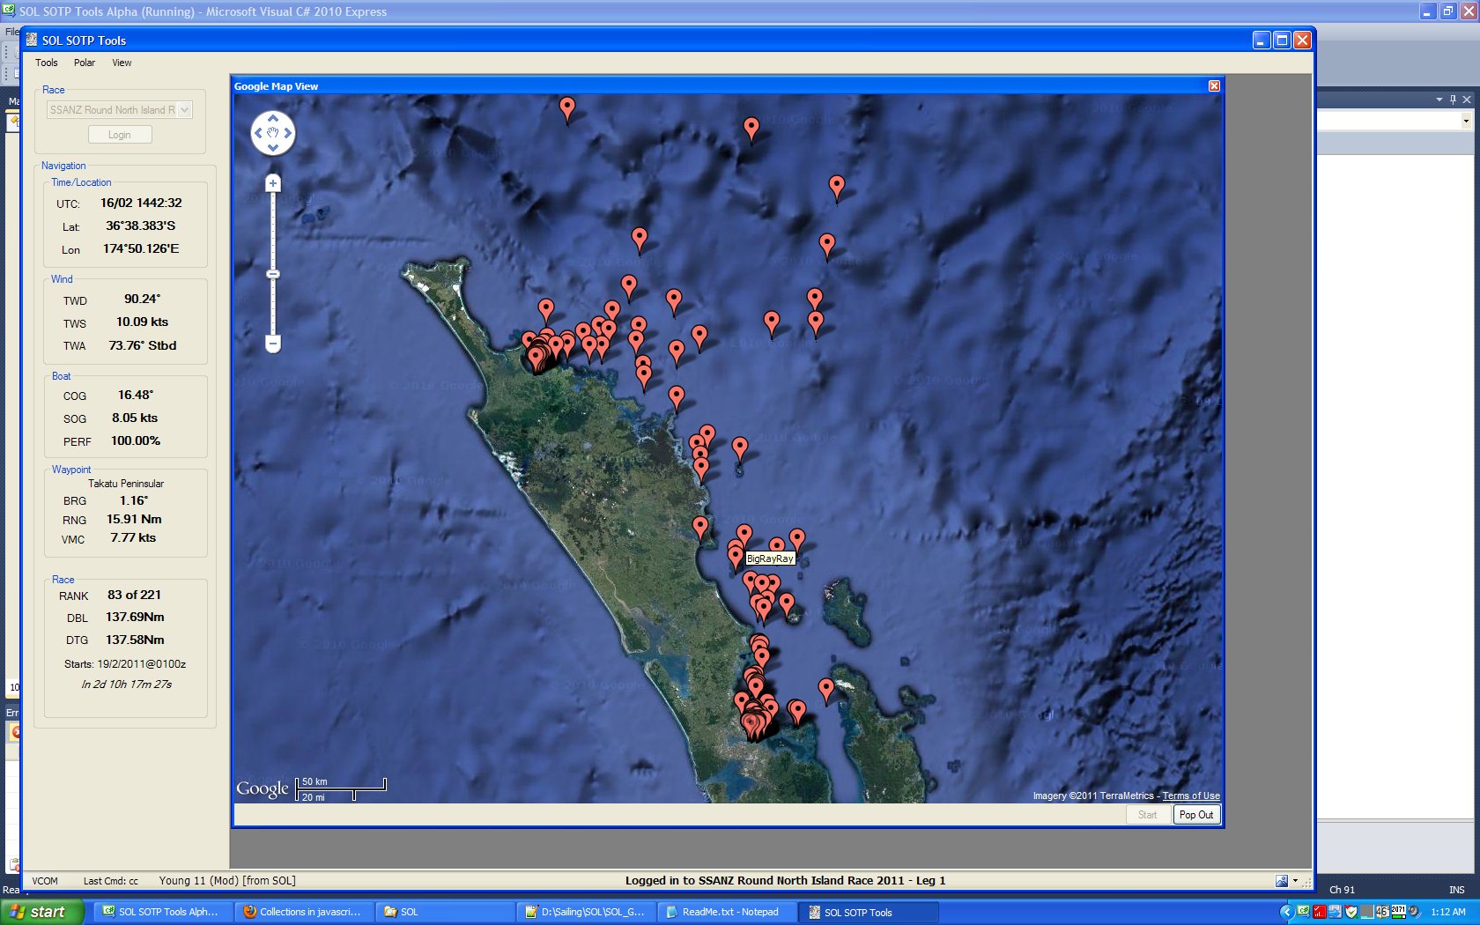Screen dimensions: 1480x925
Task: Click 'Young 11 (Mod) [from SOL]' status text
Action: click(227, 881)
